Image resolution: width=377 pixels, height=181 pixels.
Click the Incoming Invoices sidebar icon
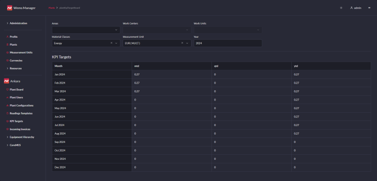tap(7, 130)
